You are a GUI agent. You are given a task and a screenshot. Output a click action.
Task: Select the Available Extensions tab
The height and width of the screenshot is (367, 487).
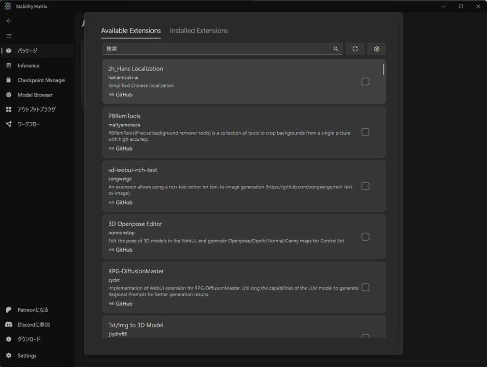pyautogui.click(x=131, y=31)
